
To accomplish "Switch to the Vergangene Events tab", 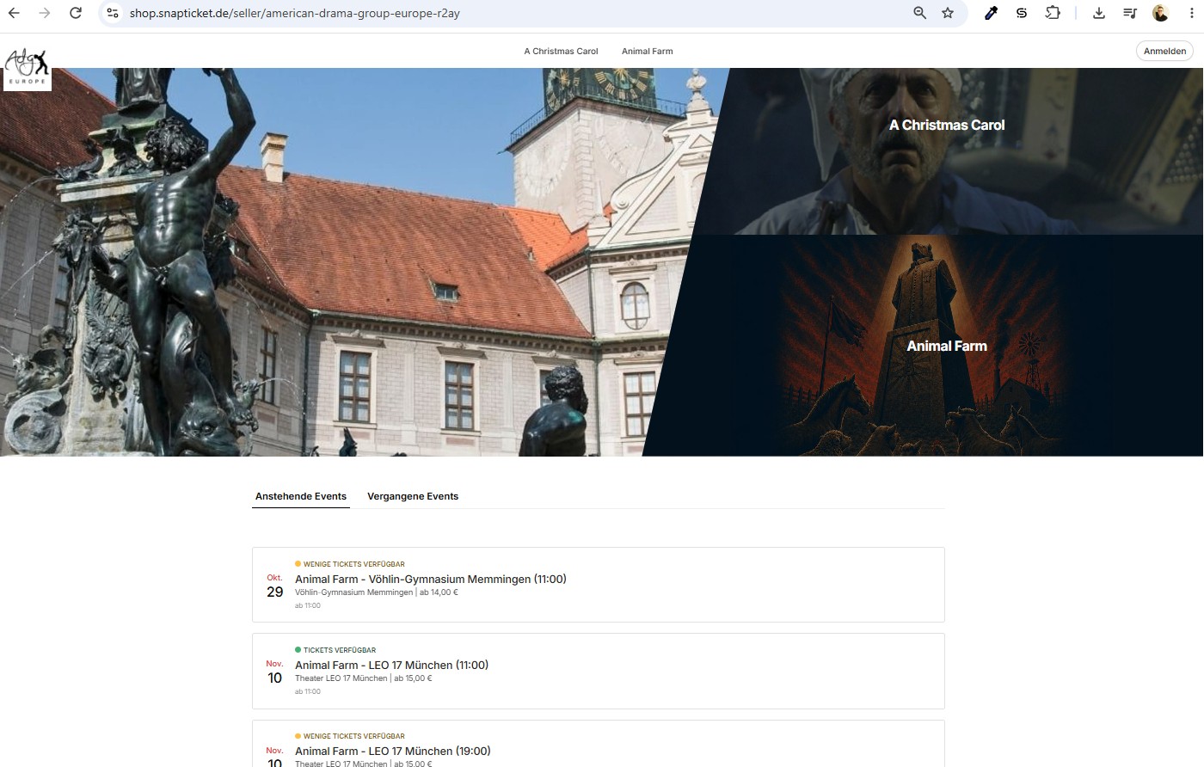I will pyautogui.click(x=413, y=496).
